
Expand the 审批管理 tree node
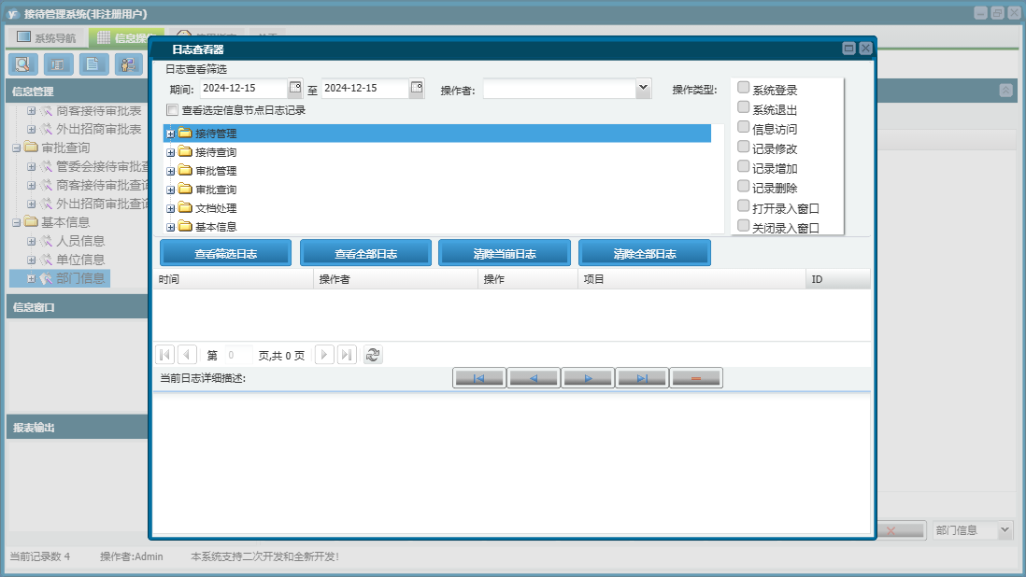[170, 171]
